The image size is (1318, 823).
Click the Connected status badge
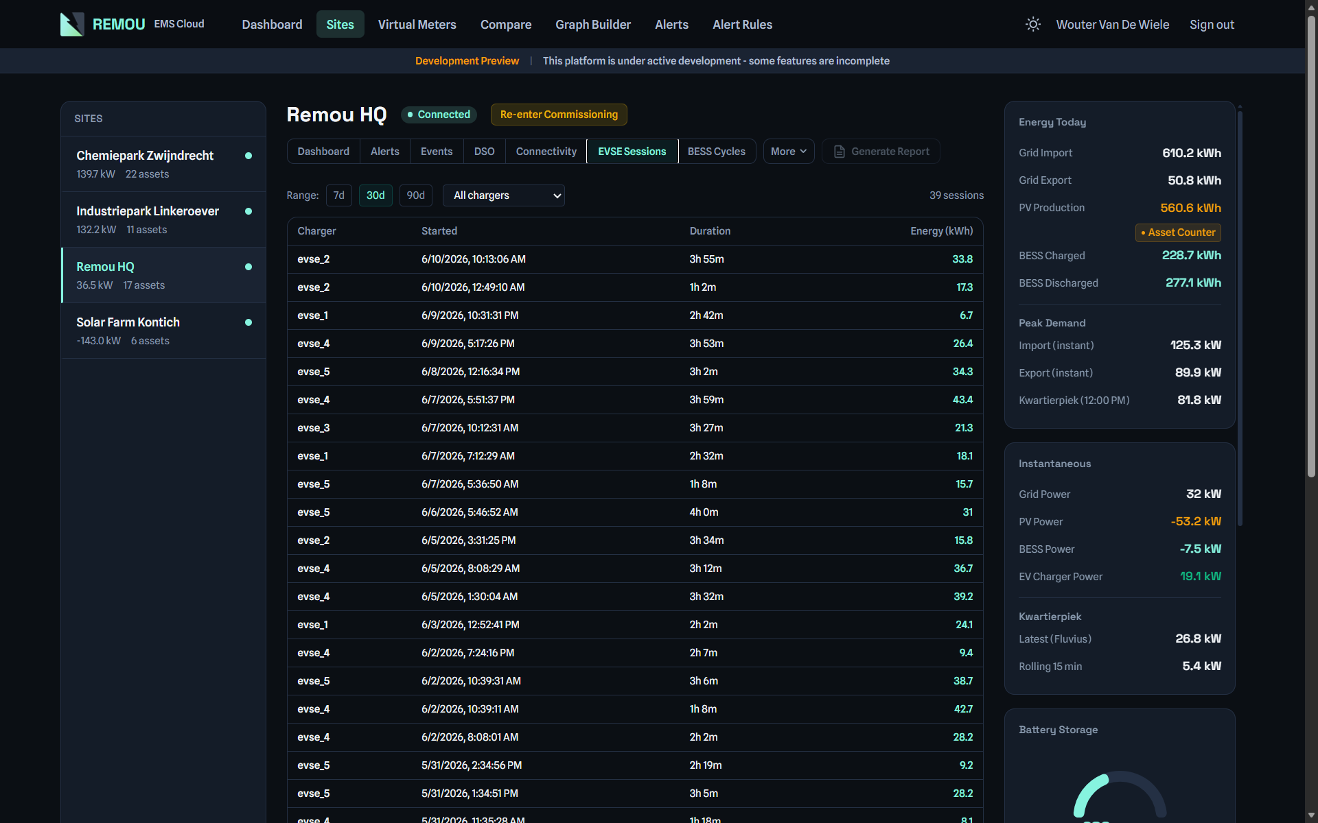(x=439, y=115)
